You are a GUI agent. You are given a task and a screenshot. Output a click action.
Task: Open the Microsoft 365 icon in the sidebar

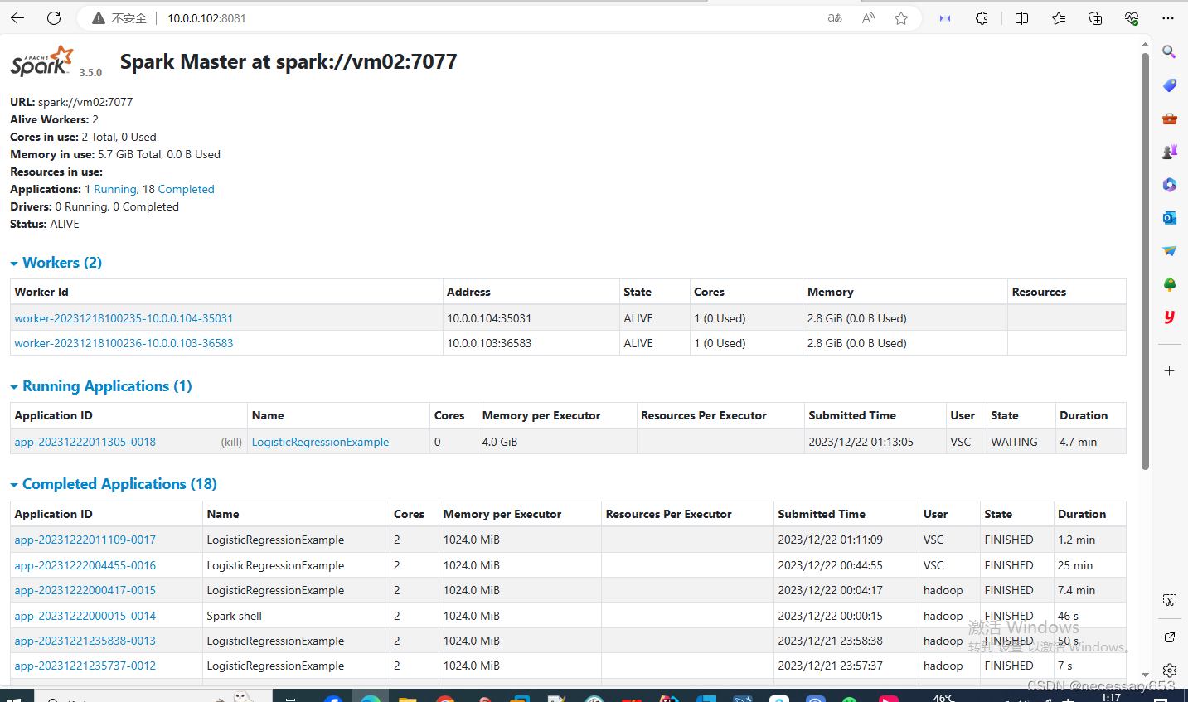(1169, 184)
